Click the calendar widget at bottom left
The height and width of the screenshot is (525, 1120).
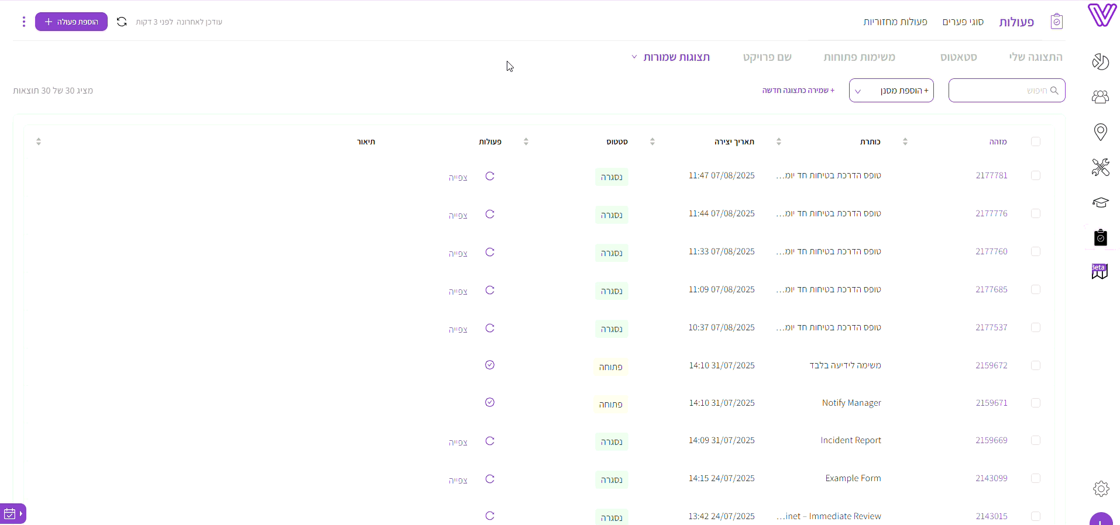(x=13, y=514)
